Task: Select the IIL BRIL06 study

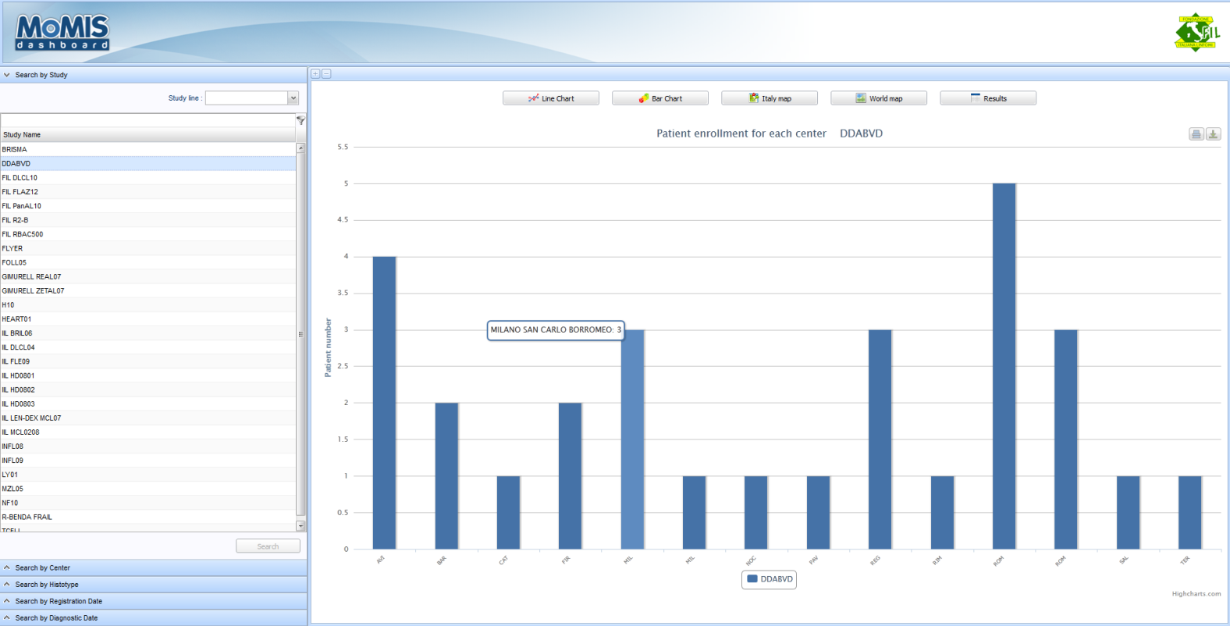Action: (x=148, y=333)
